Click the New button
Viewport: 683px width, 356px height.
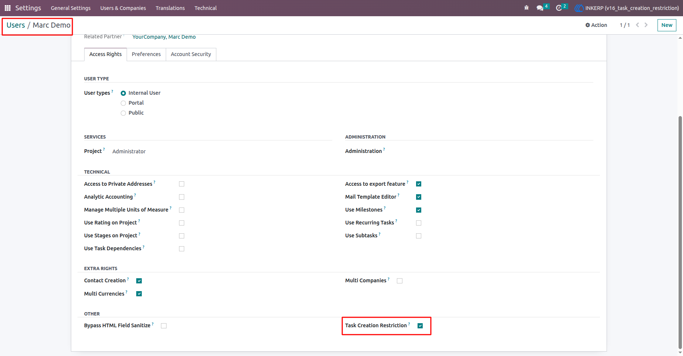click(x=667, y=25)
